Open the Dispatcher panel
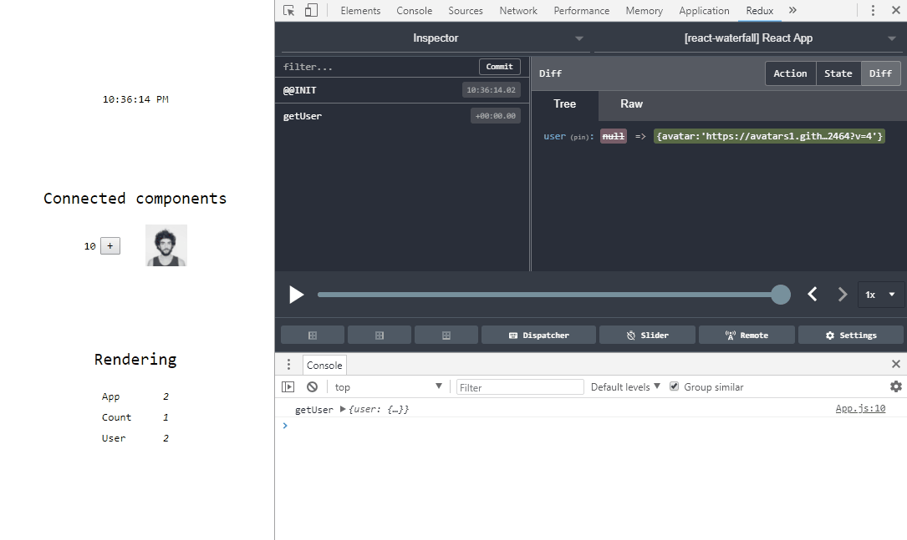The height and width of the screenshot is (540, 907). click(x=538, y=335)
